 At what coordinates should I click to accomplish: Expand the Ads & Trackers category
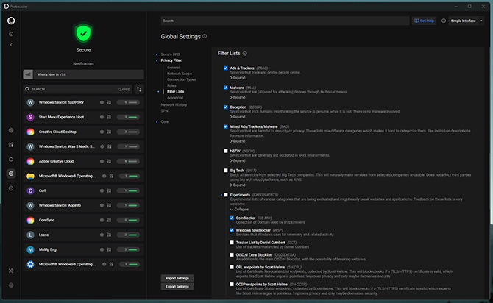[238, 78]
